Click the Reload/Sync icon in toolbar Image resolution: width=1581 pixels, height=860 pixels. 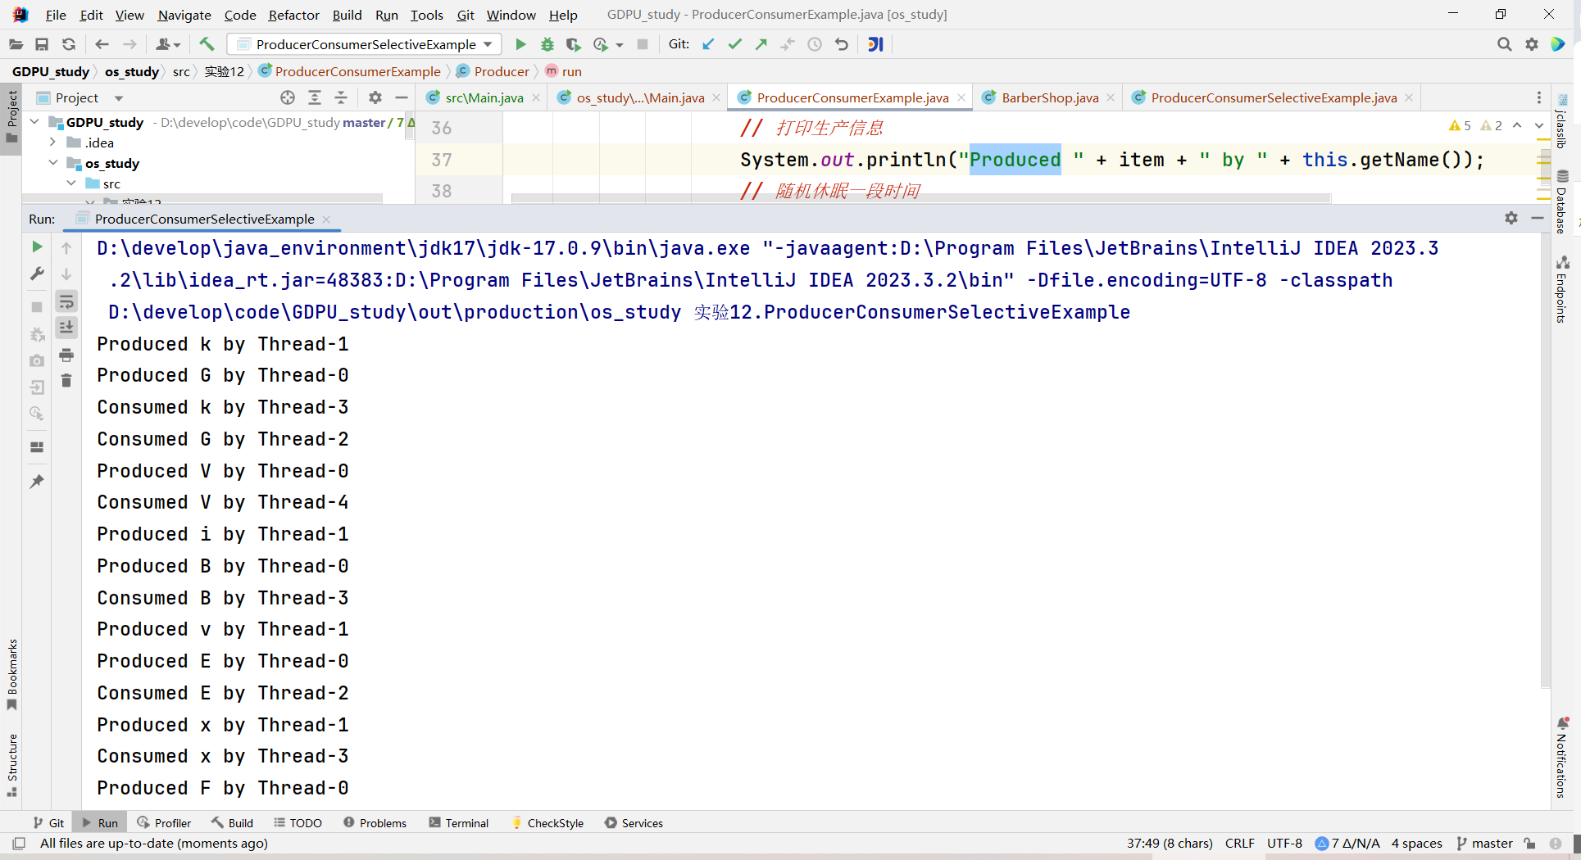pyautogui.click(x=69, y=44)
